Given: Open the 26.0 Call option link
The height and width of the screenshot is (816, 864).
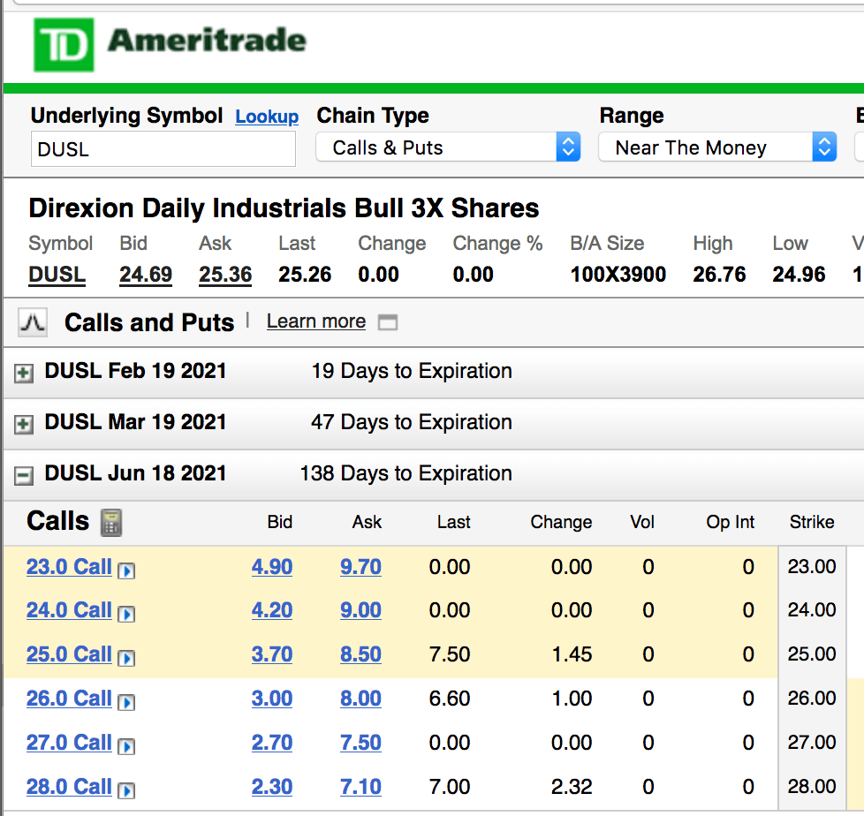Looking at the screenshot, I should [69, 698].
